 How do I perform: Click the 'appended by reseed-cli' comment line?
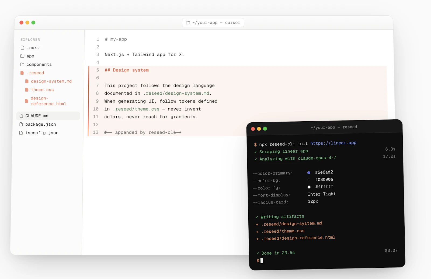pos(143,132)
